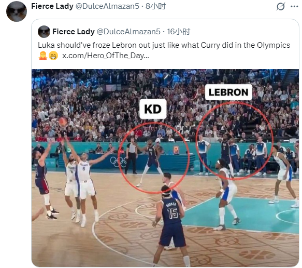Viewport: 302px width, 268px height.
Task: Open the top Fierce Lady display name
Action: pyautogui.click(x=52, y=6)
